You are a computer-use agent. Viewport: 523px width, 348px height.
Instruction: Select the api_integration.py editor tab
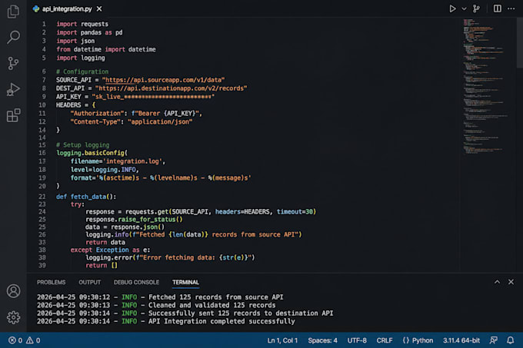(67, 9)
